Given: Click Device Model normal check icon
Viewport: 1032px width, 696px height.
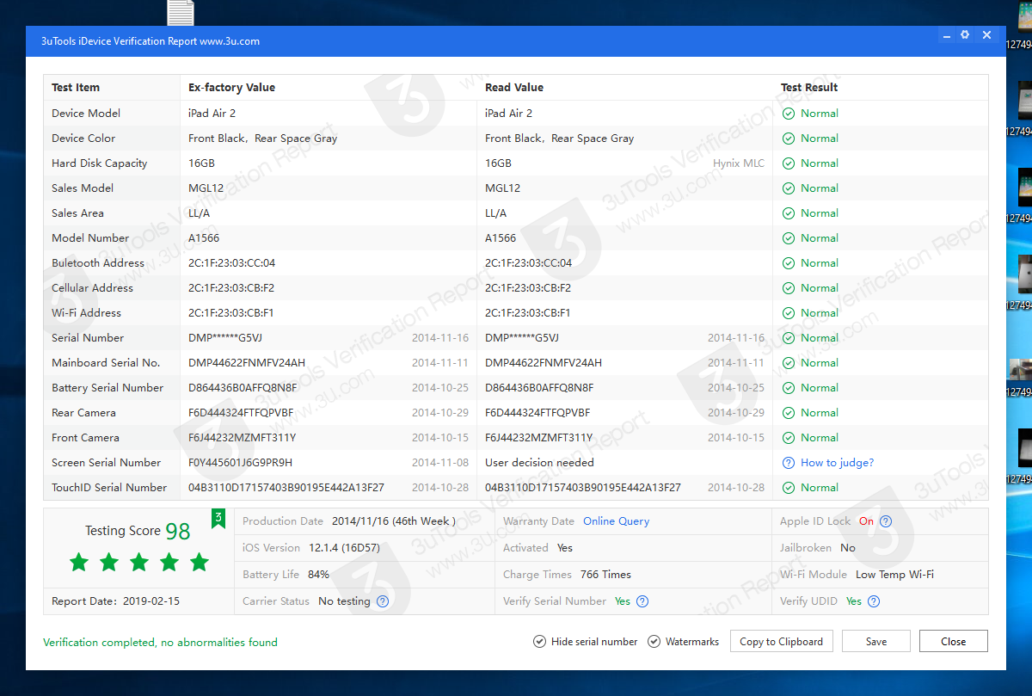Looking at the screenshot, I should (x=789, y=114).
